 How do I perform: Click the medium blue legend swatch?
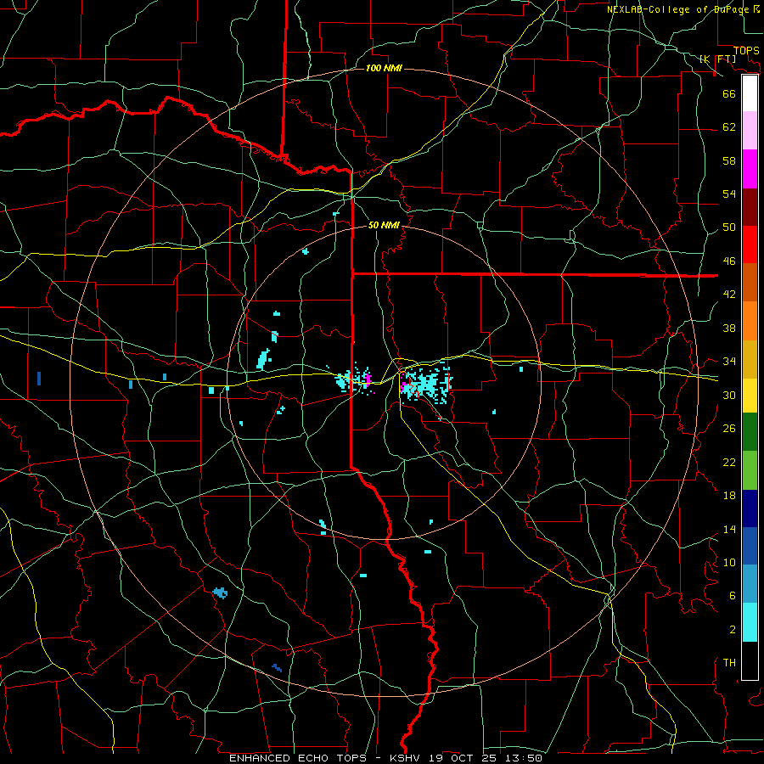click(x=750, y=546)
